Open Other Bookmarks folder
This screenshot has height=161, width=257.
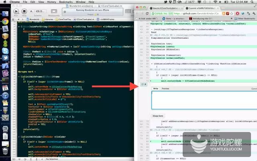pos(245,19)
